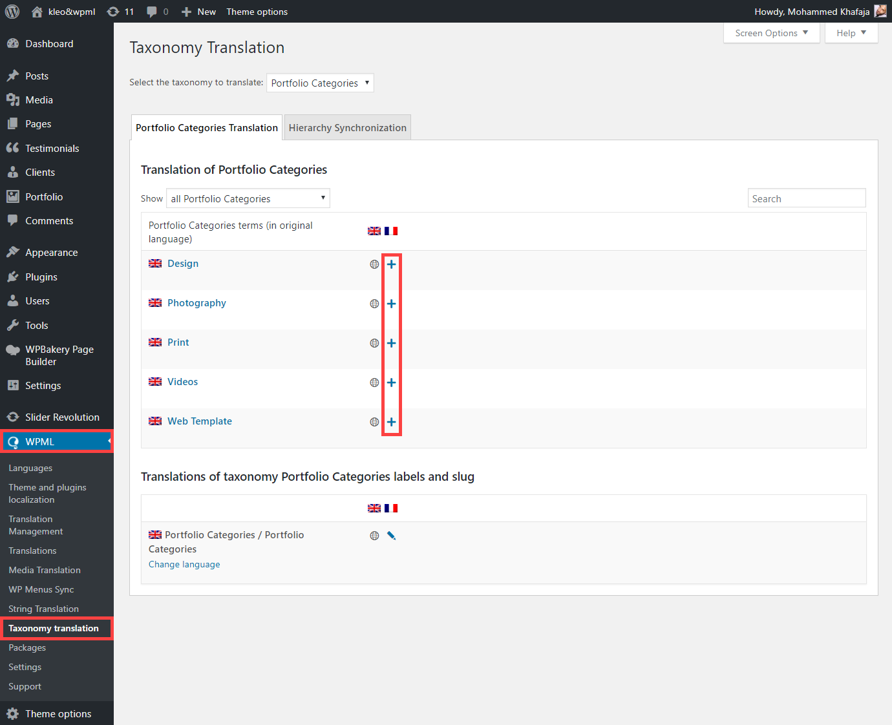
Task: Click the globe icon in Photography row
Action: 374,304
